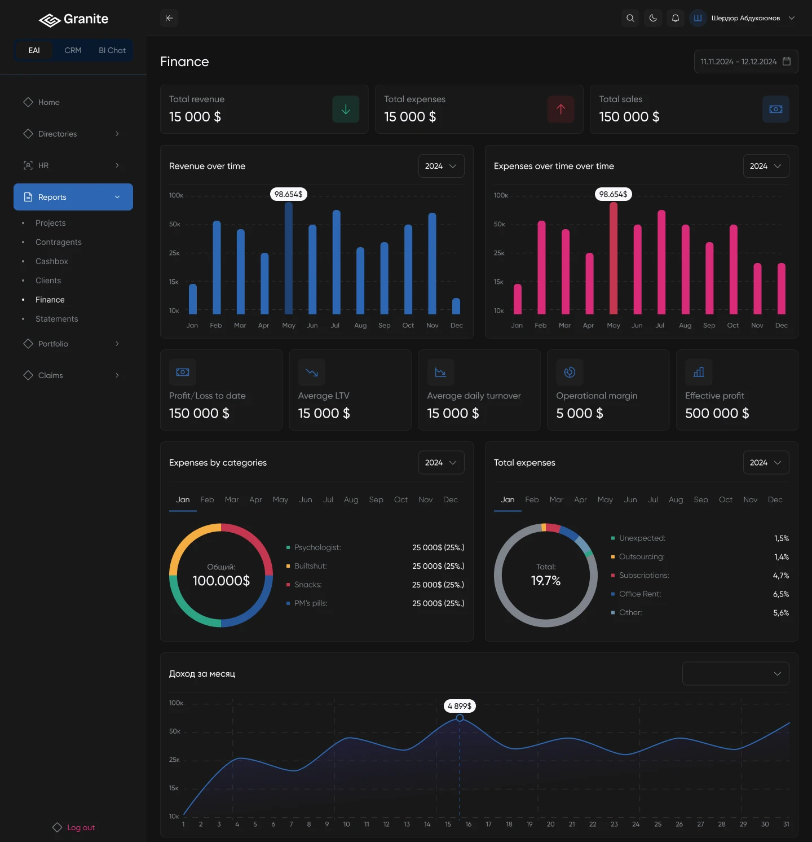Collapse the sidebar with the arrow icon

pos(169,18)
